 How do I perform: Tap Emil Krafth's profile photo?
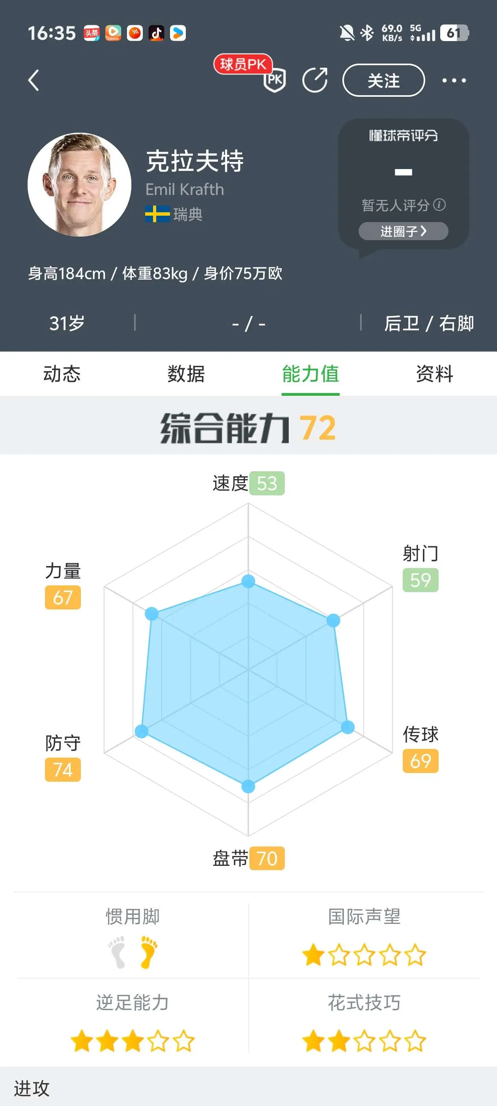(x=79, y=184)
